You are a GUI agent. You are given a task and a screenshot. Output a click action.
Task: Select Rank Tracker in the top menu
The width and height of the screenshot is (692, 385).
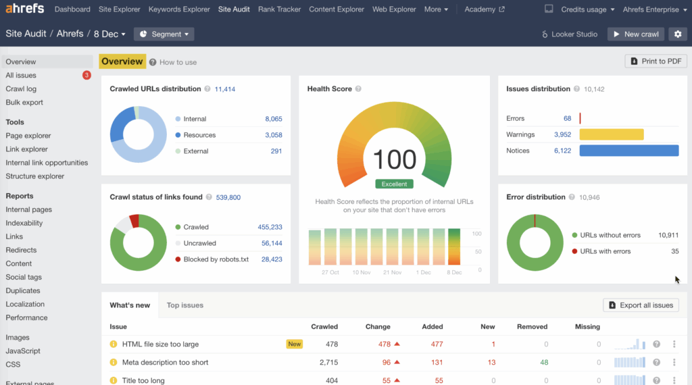(279, 9)
